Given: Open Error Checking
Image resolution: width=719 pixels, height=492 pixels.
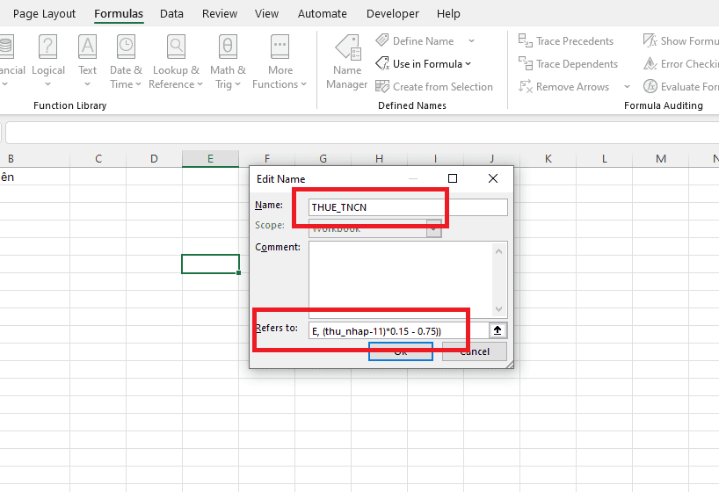Looking at the screenshot, I should pyautogui.click(x=680, y=64).
